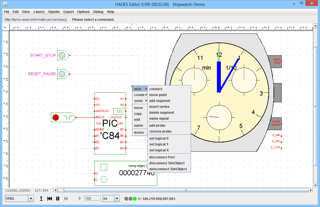Rewind the simulation to start
Viewport: 320px width, 207px height.
click(50, 199)
